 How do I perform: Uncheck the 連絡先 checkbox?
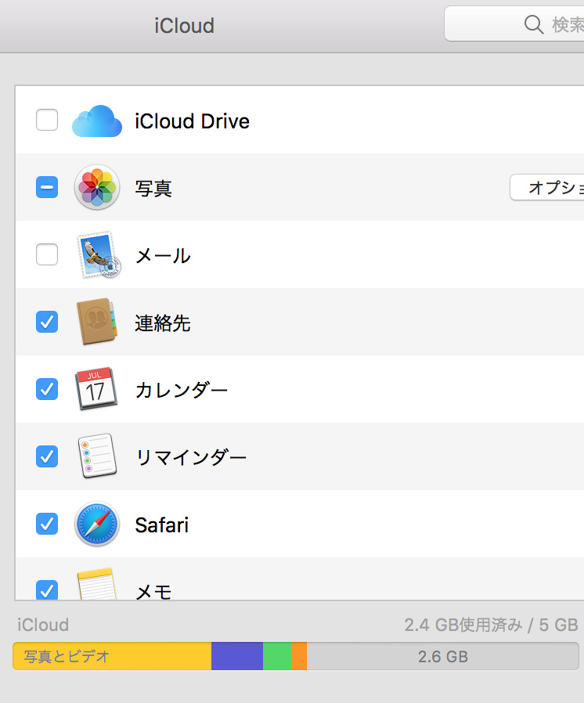click(47, 322)
